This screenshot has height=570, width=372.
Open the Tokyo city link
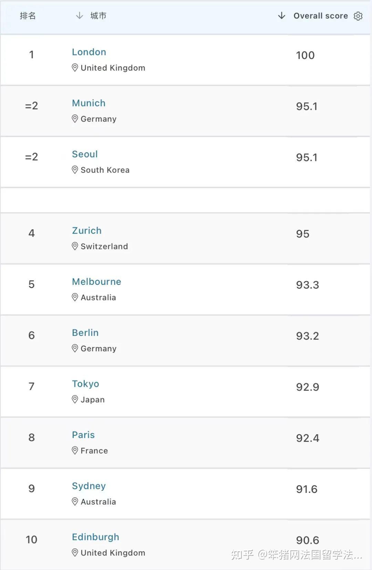click(x=85, y=384)
